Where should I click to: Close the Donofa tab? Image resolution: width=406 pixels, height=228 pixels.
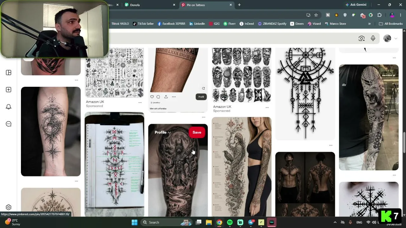click(x=174, y=5)
